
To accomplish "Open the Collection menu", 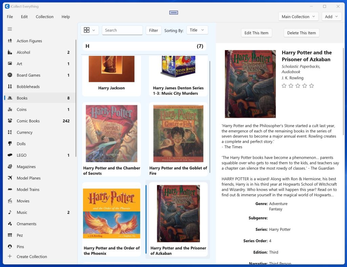I will coord(44,17).
